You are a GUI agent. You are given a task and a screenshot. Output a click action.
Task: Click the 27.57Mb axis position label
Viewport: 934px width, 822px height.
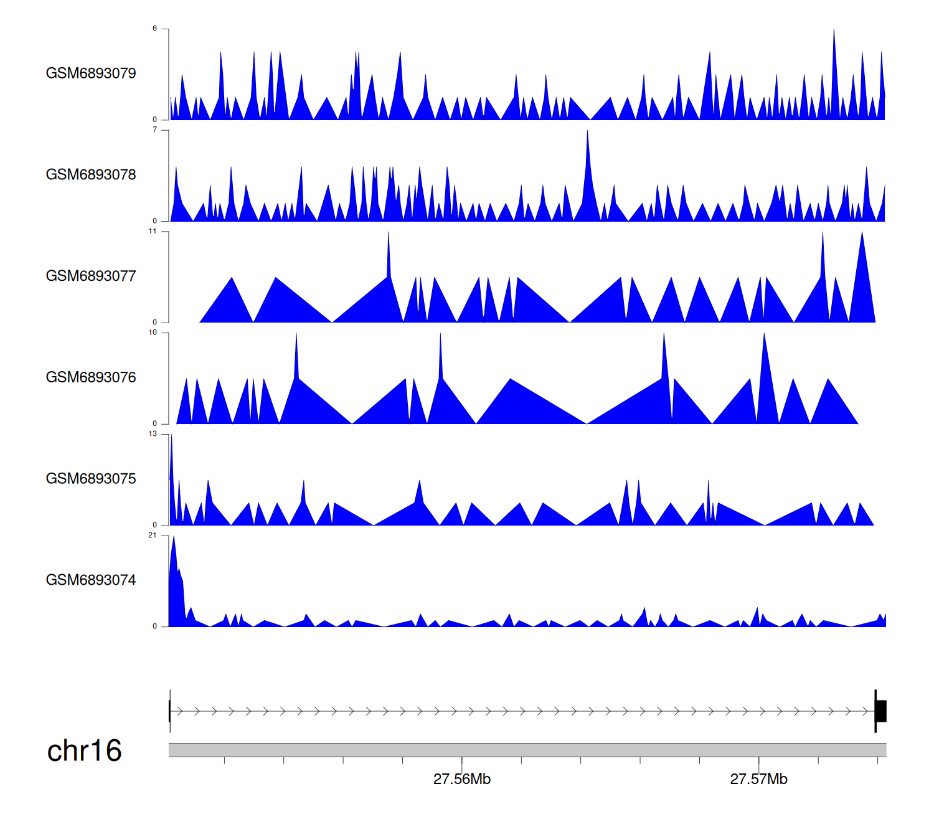(x=758, y=779)
